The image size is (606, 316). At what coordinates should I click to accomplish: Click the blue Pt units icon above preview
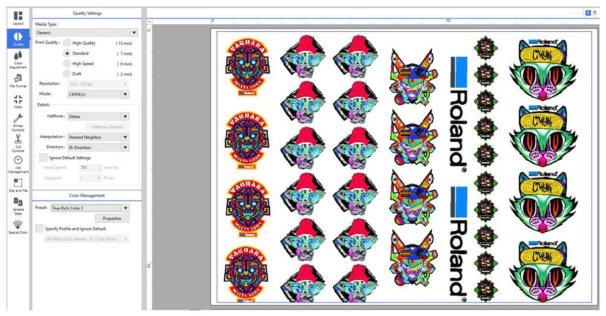[588, 14]
